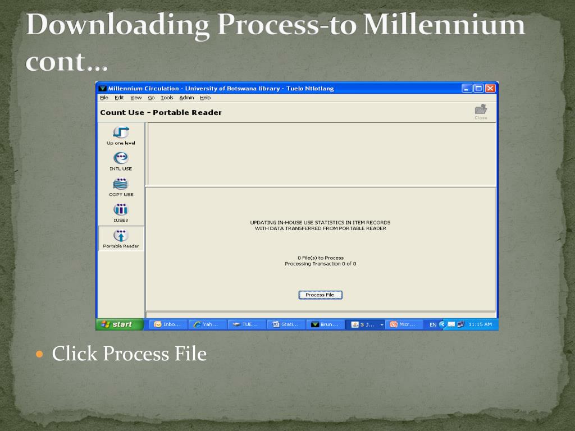Click the Millennium Circulation title bar icon

tap(103, 88)
